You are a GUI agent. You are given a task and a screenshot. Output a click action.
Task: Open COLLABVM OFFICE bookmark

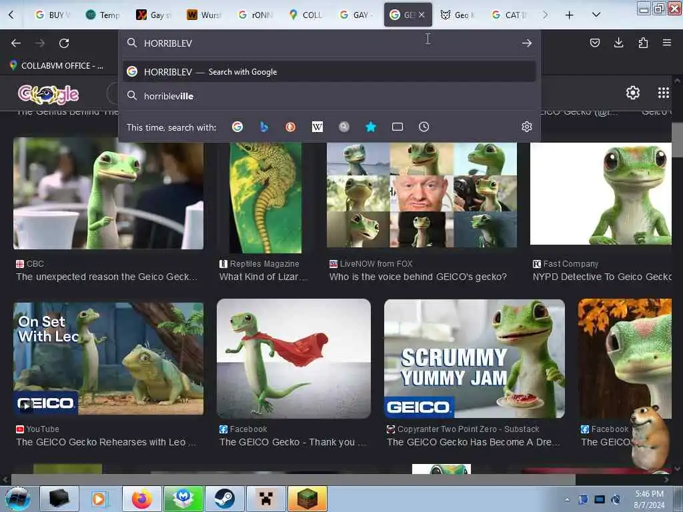click(57, 66)
